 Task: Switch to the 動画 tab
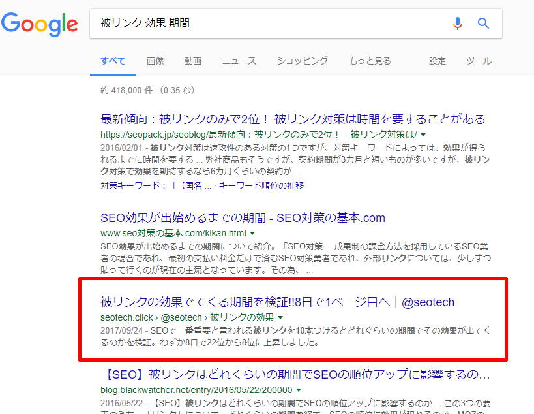(x=192, y=60)
